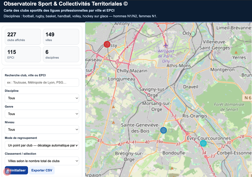Click the Athis-Mons map label
Viewport: 252px width, 177px height.
179,65
